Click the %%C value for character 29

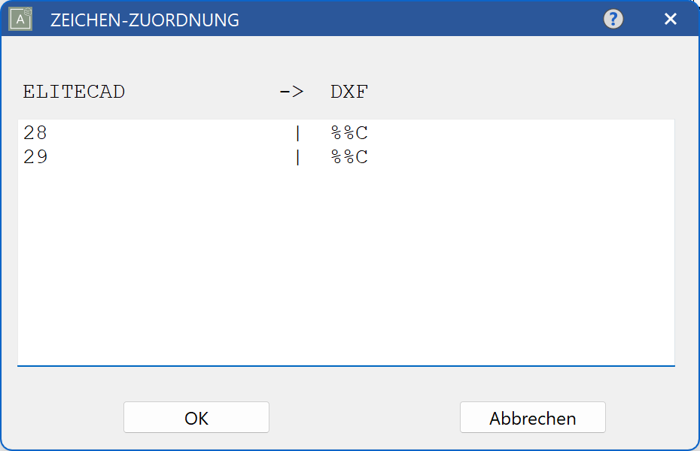[x=351, y=157]
